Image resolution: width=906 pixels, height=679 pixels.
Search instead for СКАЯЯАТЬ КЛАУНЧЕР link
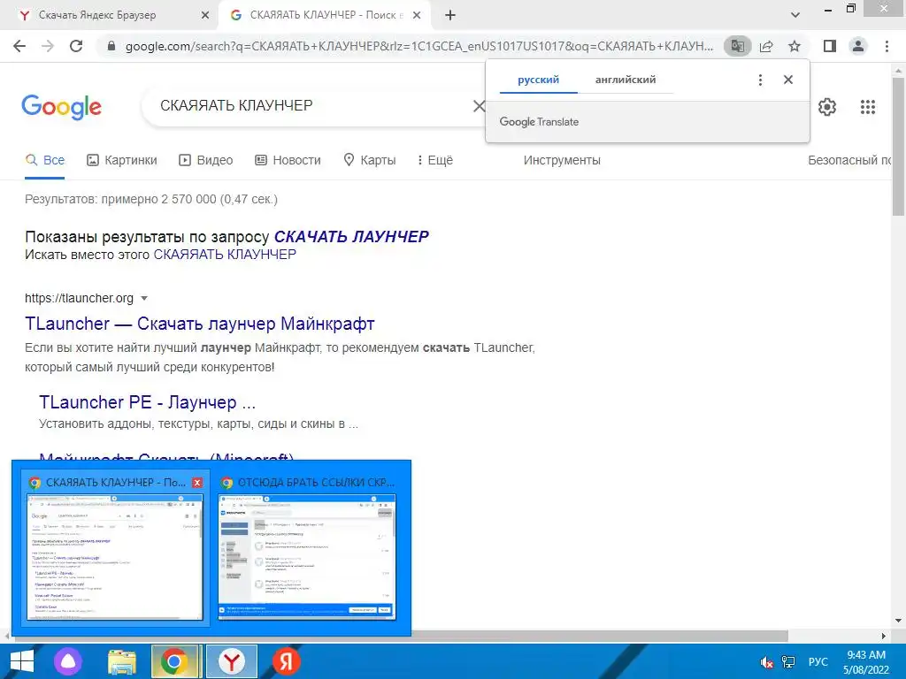click(x=225, y=255)
